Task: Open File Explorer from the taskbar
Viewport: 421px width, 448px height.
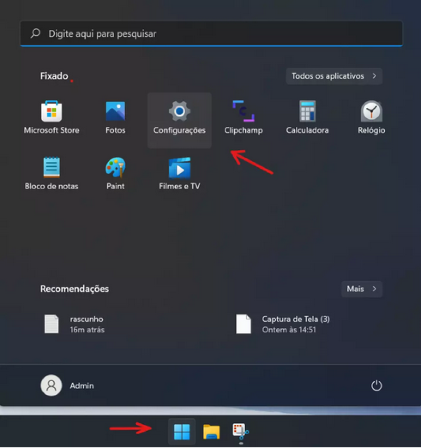Action: 212,431
